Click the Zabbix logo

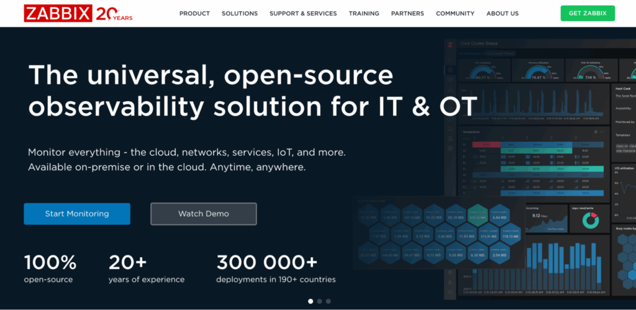[x=58, y=14]
